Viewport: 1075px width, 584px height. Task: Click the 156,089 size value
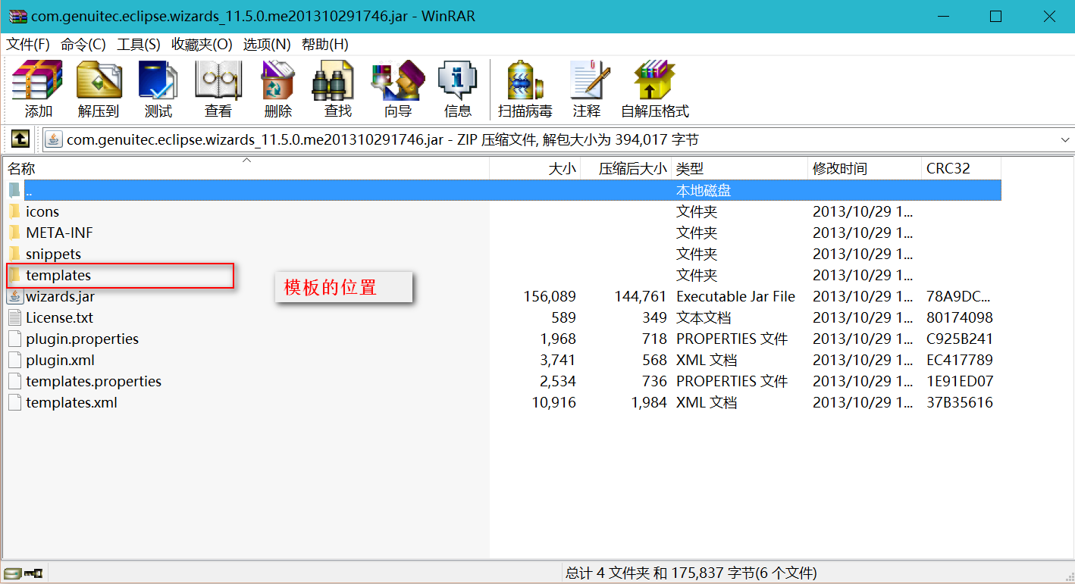pos(550,296)
